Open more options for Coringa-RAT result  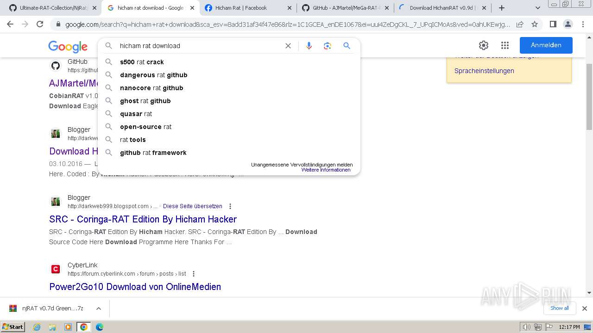230,206
